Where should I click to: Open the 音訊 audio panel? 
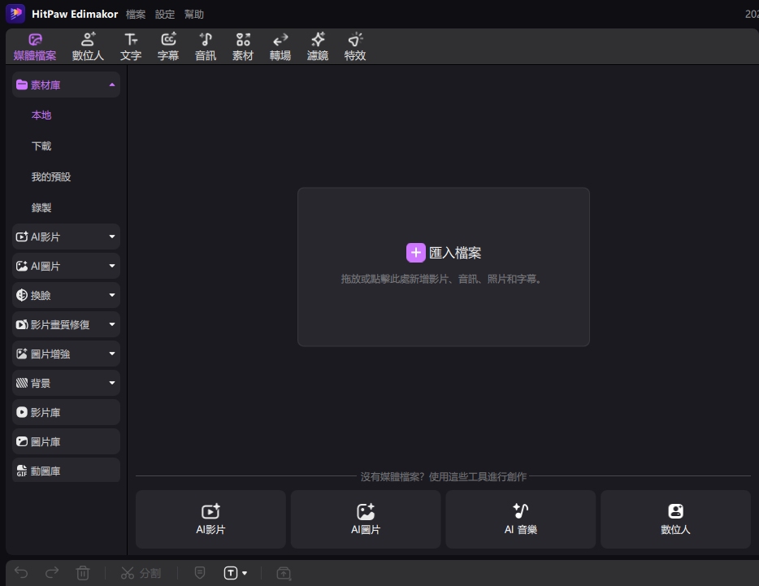[206, 46]
